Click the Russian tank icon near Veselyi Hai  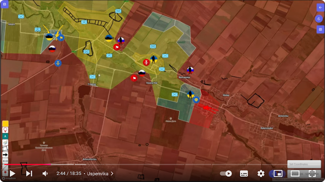pyautogui.click(x=142, y=73)
